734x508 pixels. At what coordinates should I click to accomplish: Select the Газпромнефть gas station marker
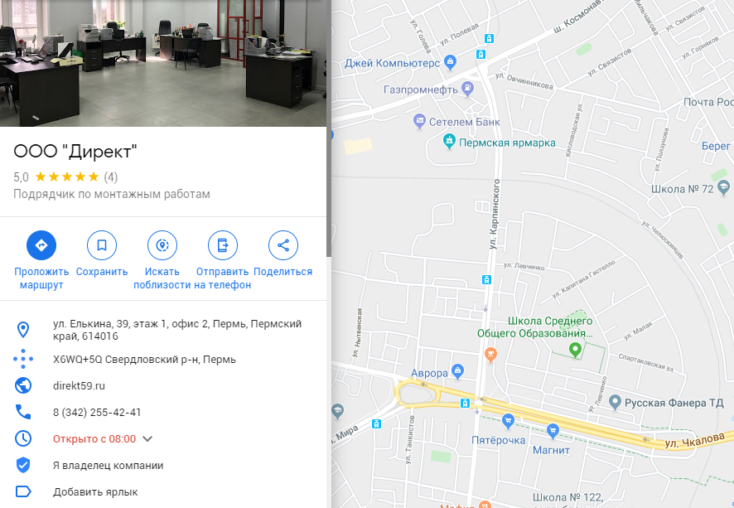click(x=467, y=89)
